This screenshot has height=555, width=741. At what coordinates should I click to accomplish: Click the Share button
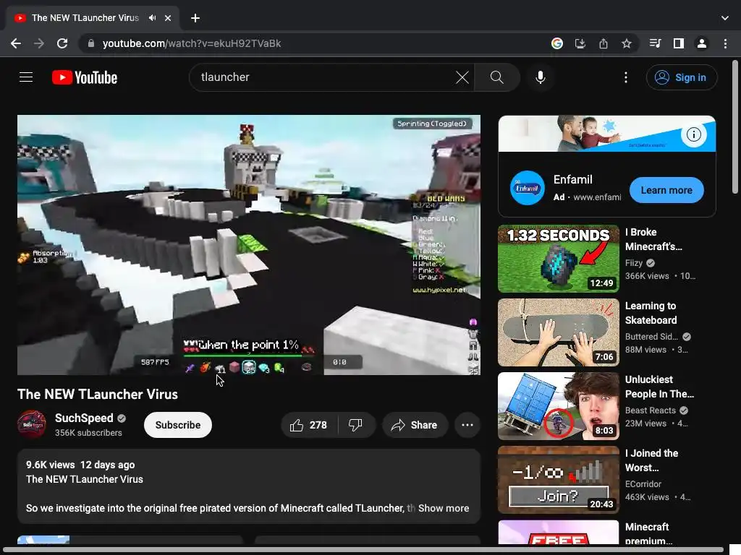coord(415,425)
